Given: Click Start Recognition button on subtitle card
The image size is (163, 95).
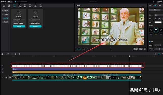Looking at the screenshot, I should click(x=19, y=26).
